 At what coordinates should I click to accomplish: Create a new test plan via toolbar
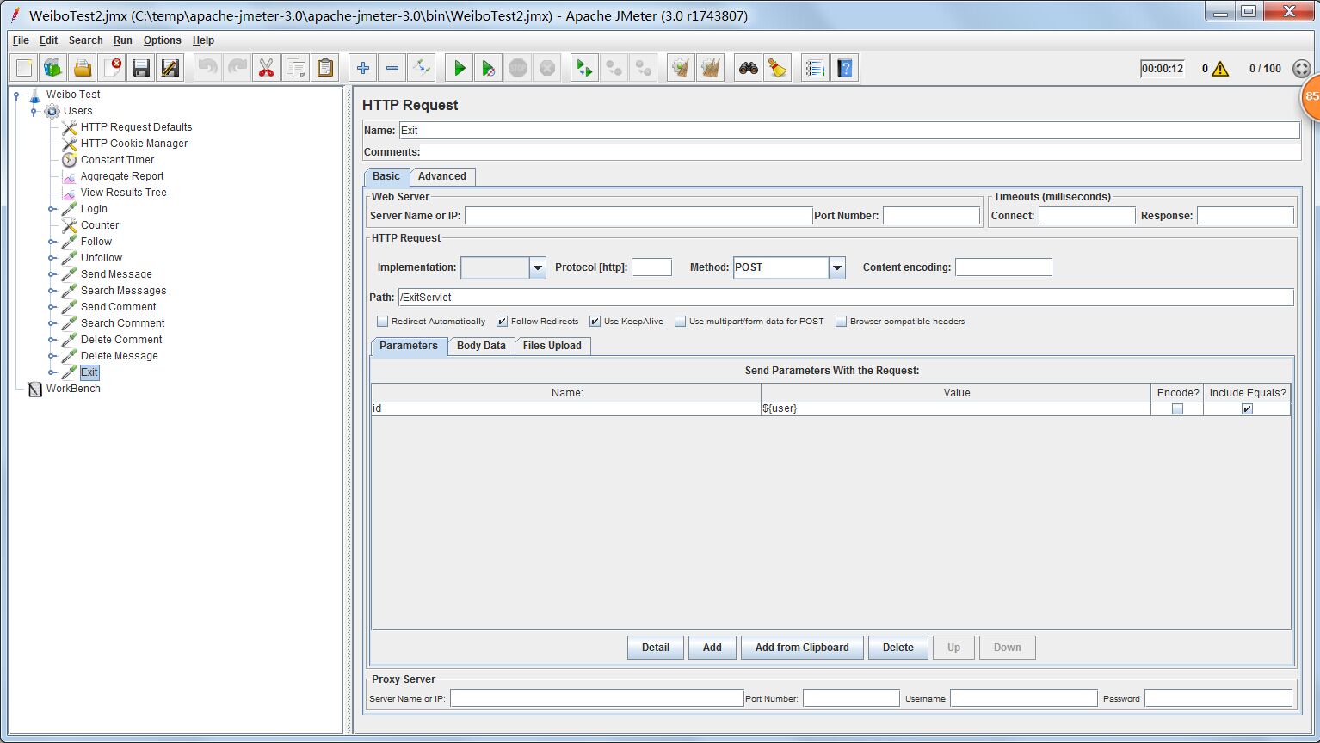(24, 68)
